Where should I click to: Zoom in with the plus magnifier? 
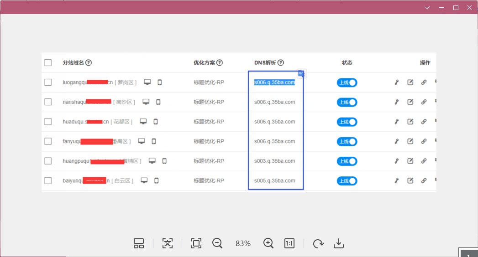tap(268, 243)
